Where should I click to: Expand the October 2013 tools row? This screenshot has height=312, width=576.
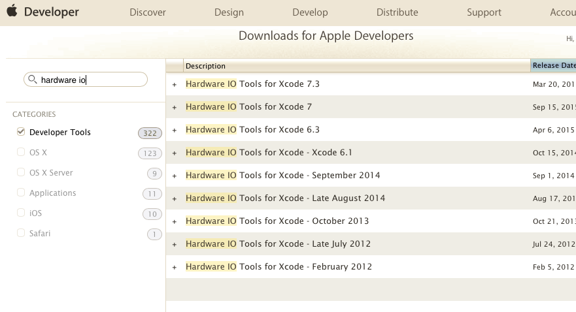(x=175, y=222)
